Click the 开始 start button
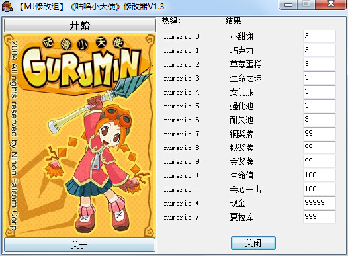The image size is (348, 256). 80,25
